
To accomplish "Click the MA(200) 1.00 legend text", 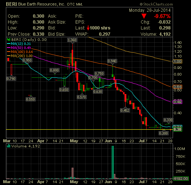I will click(22, 56).
